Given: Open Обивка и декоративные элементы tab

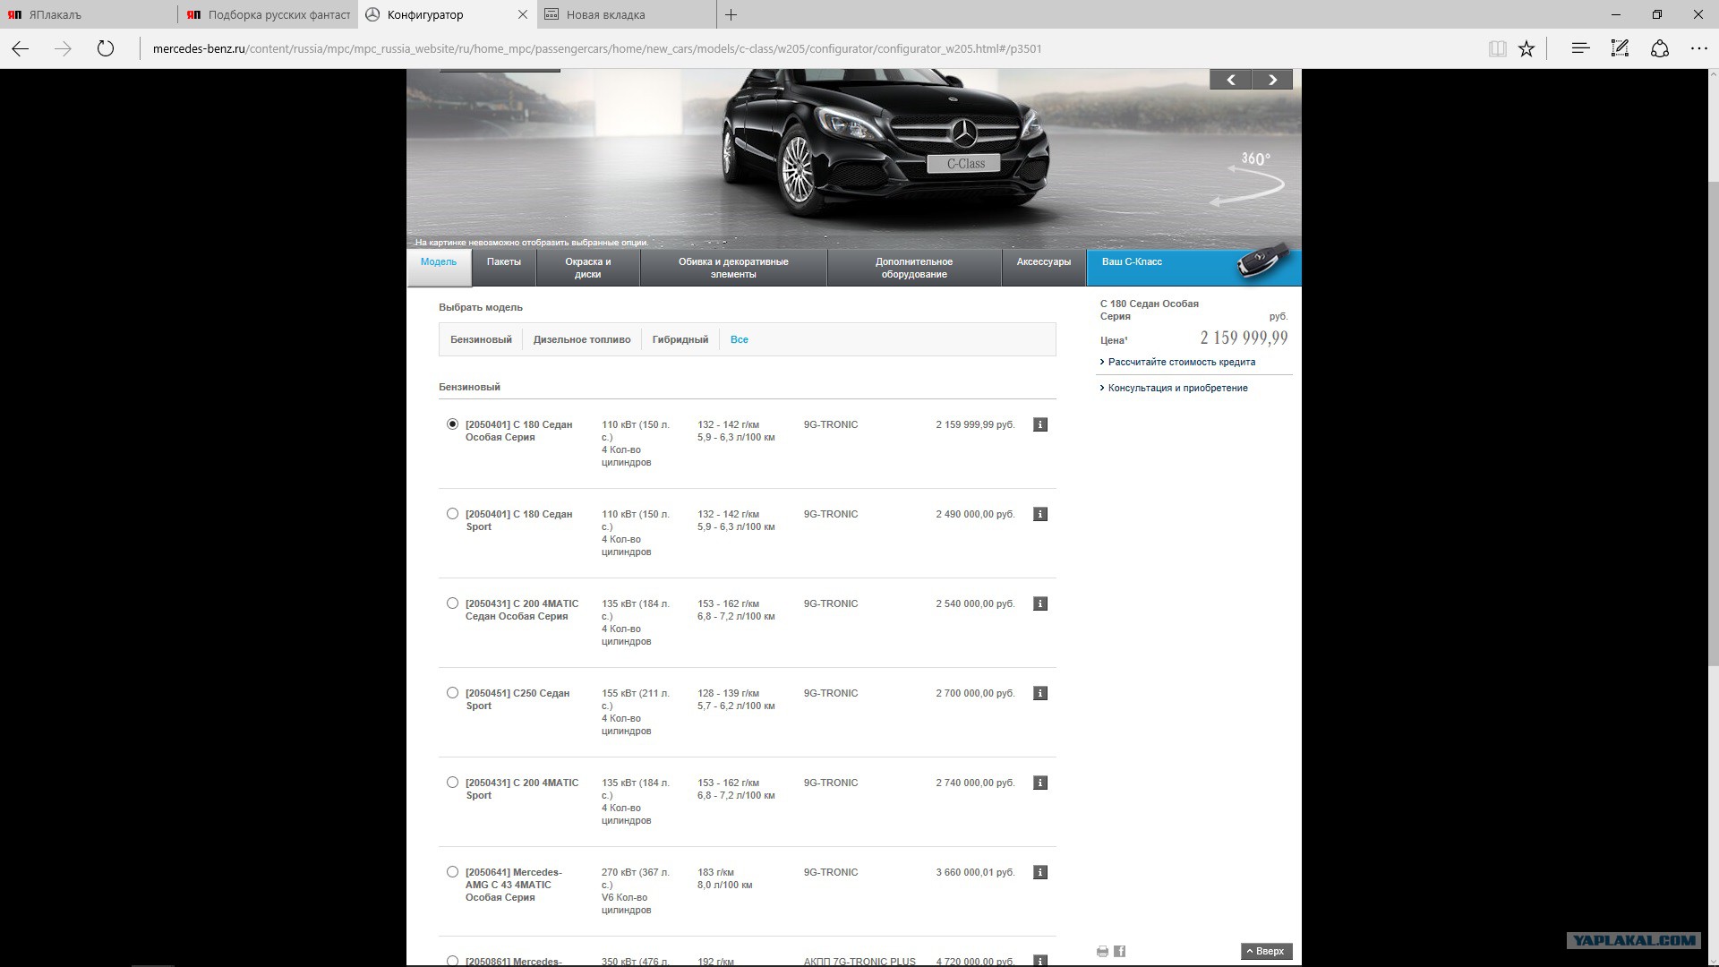Looking at the screenshot, I should coord(733,268).
